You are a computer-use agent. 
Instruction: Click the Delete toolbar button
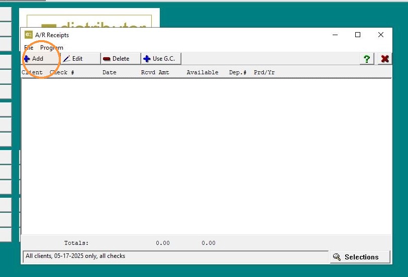(x=121, y=59)
